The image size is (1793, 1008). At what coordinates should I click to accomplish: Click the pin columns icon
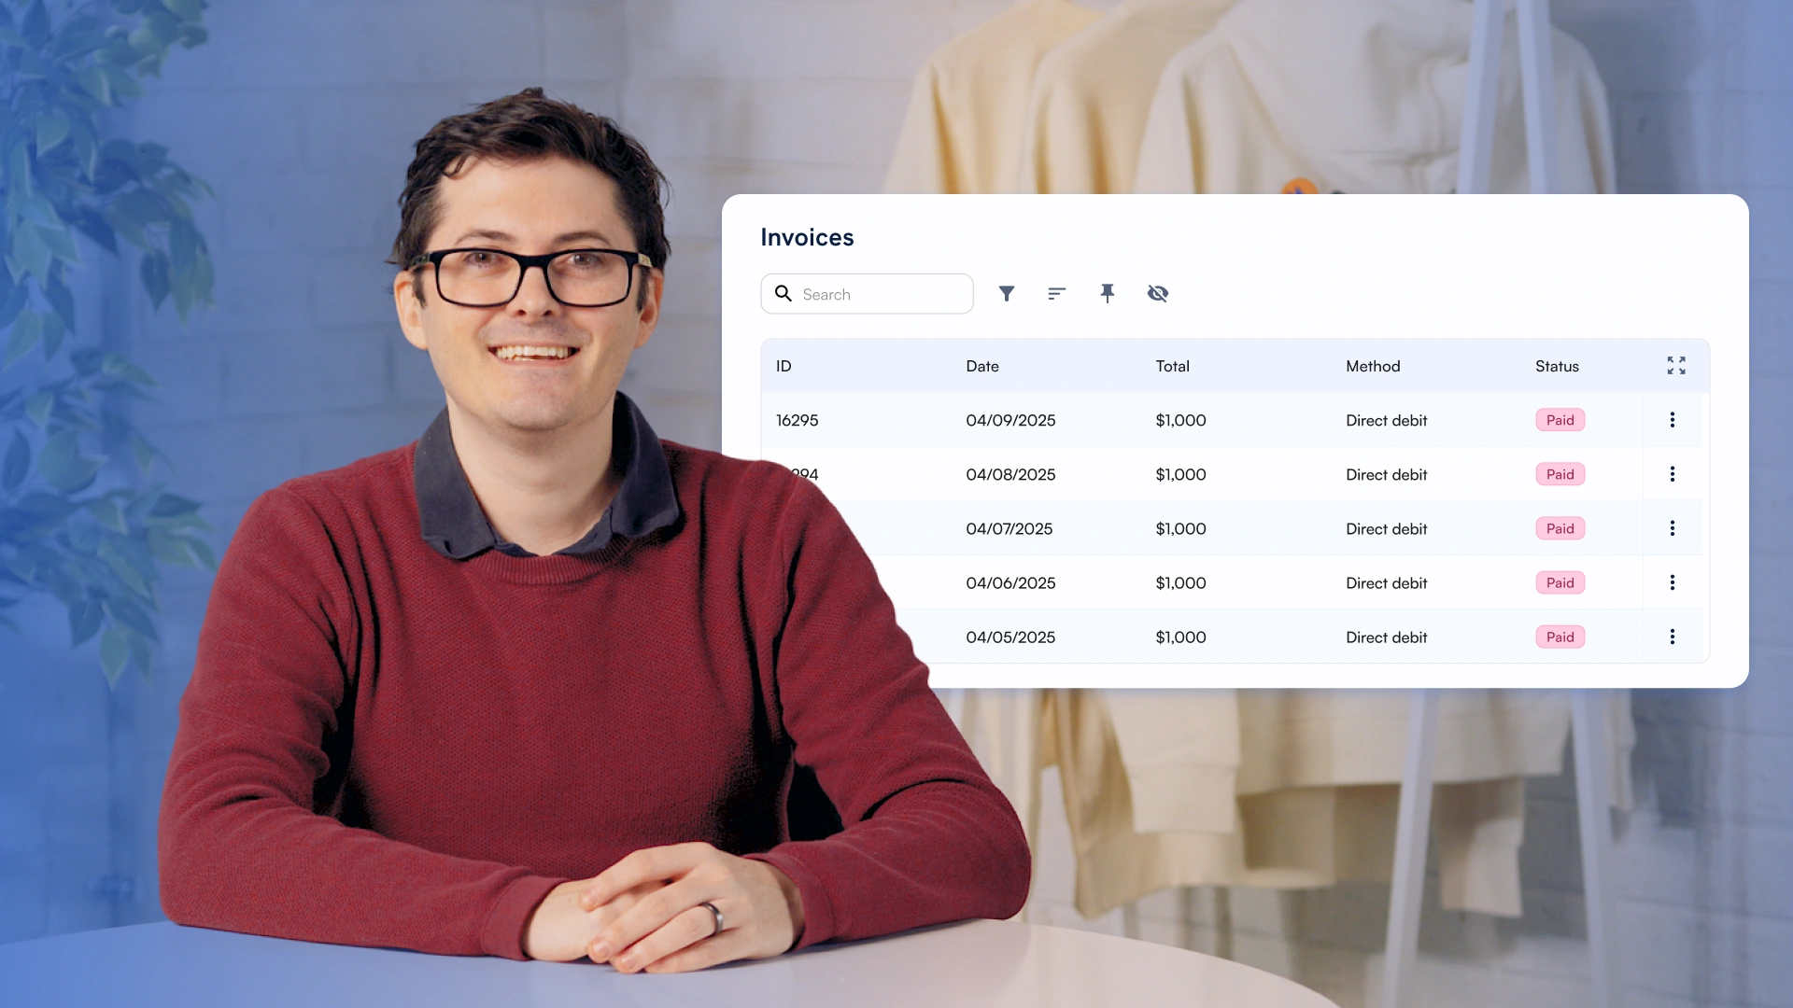(1108, 294)
